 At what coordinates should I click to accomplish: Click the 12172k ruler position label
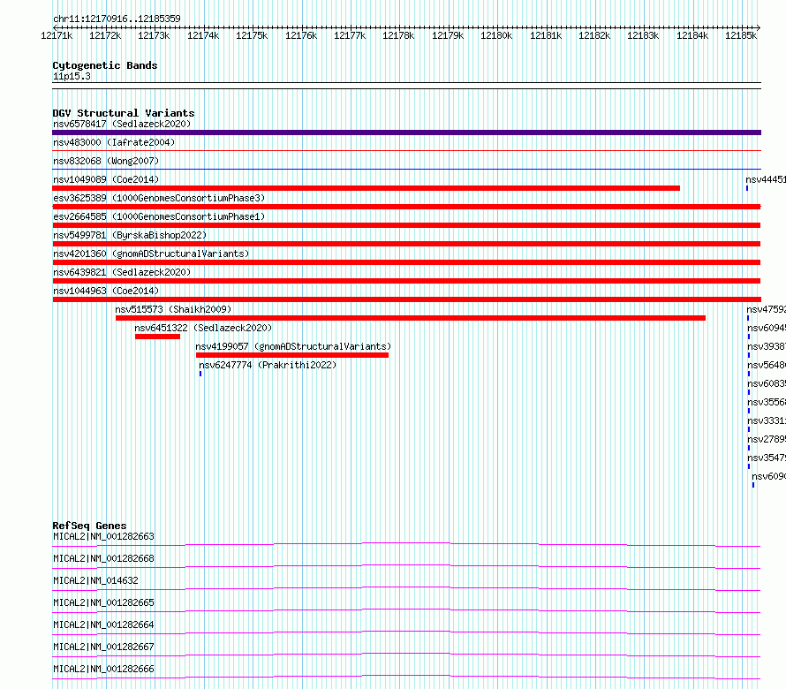105,35
